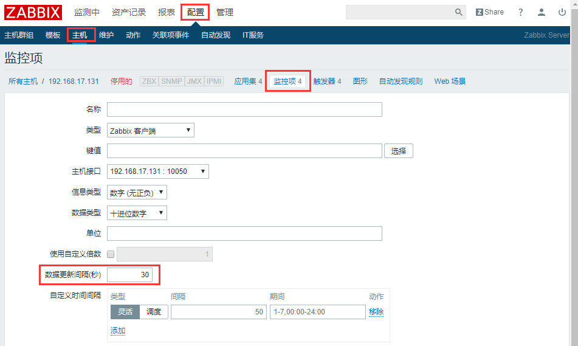Open Web 场景 tab
This screenshot has width=578, height=346.
pyautogui.click(x=450, y=81)
